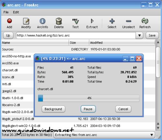Click the Refresh toolbar icon
The image size is (162, 140).
click(145, 21)
